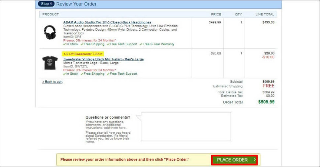Click the PRICE column header
Image resolution: width=320 pixels, height=167 pixels.
click(x=216, y=14)
